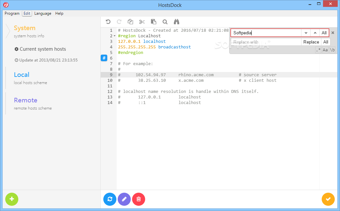Click the Cut scissors icon

pyautogui.click(x=142, y=22)
